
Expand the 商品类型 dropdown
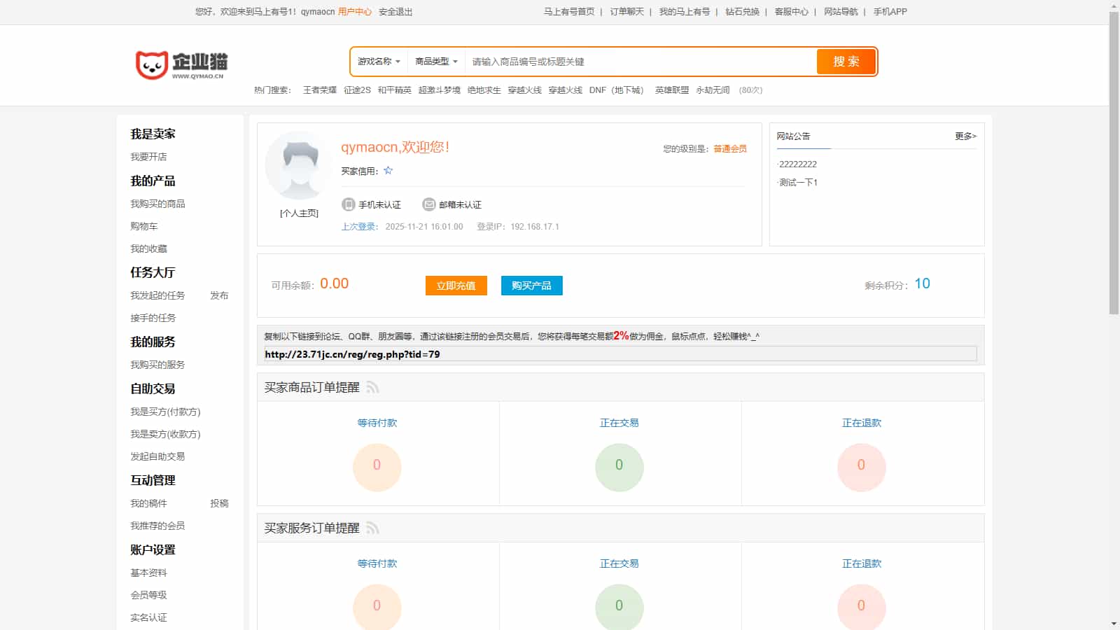pos(436,62)
